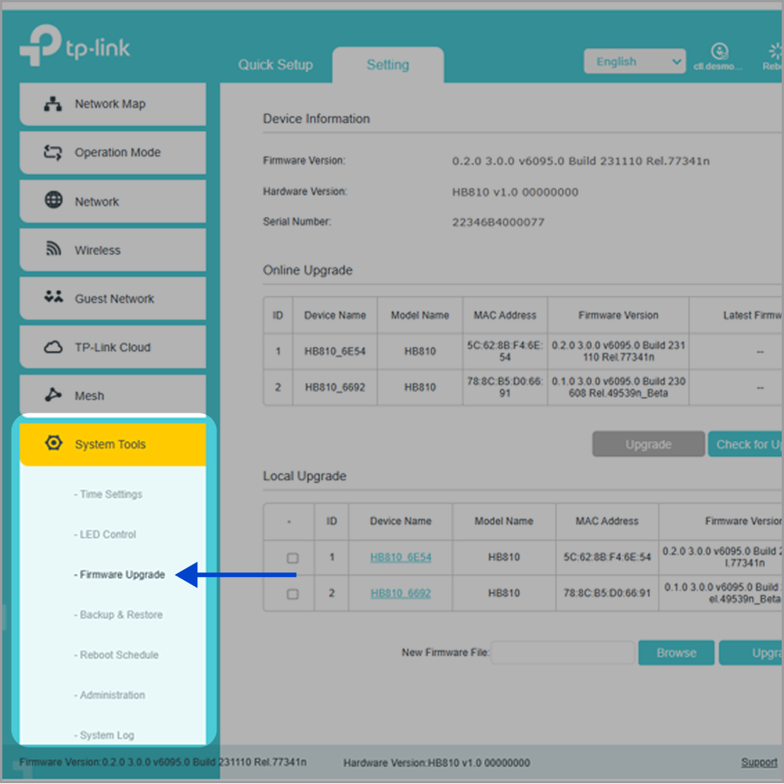Select Firmware Upgrade submenu item
The width and height of the screenshot is (784, 784).
[x=120, y=575]
